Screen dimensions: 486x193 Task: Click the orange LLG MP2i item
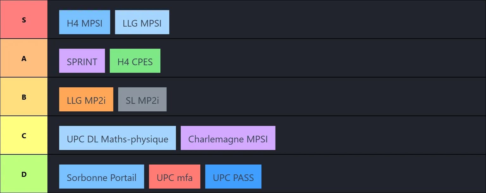point(86,99)
